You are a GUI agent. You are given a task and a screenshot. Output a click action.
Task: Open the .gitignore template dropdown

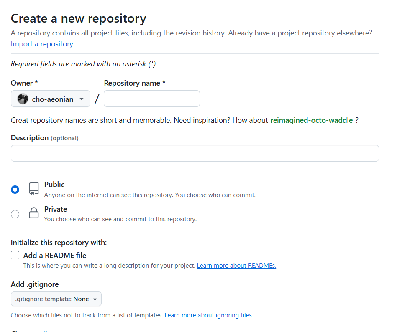coord(56,299)
